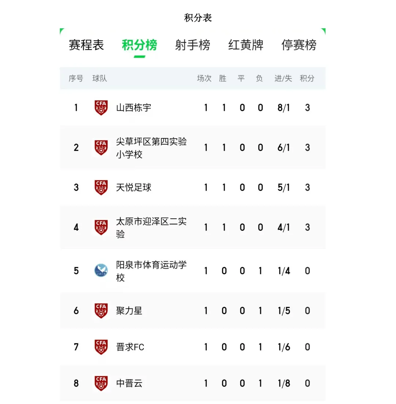Switch to the 赛程表 tab
Image resolution: width=396 pixels, height=404 pixels.
tap(86, 45)
